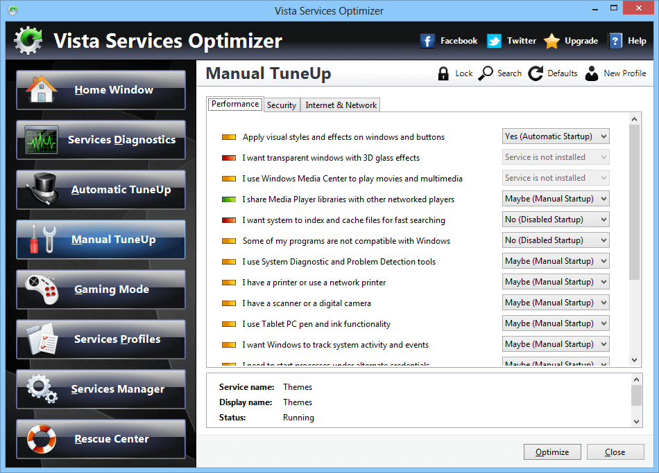Click scroll-up arrow of service details panel
The width and height of the screenshot is (659, 473).
tap(636, 380)
